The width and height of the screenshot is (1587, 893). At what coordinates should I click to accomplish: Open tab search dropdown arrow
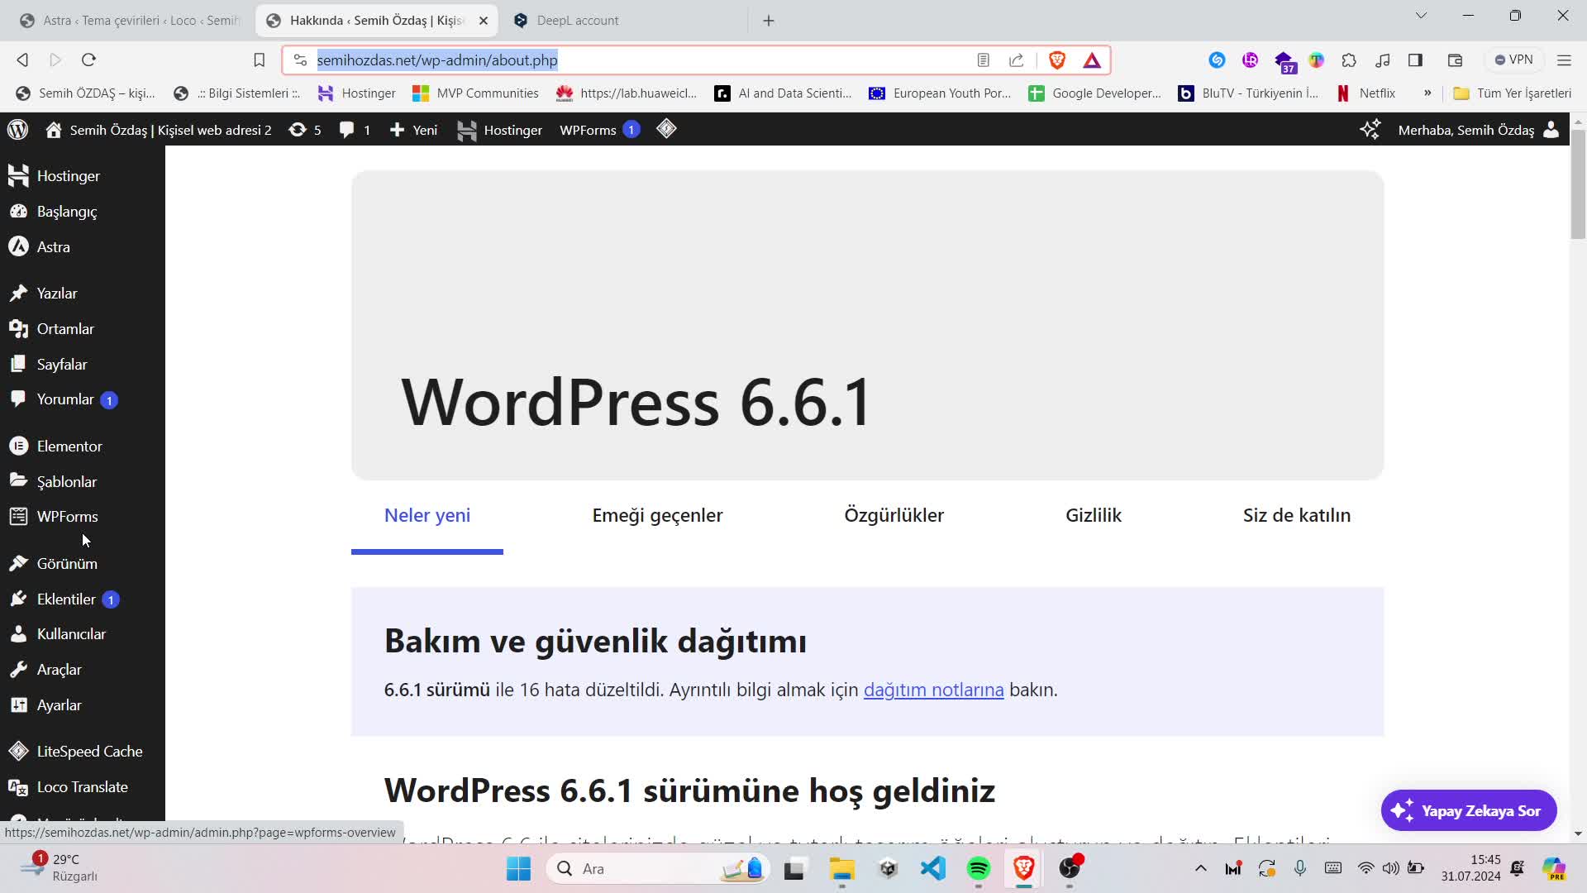[x=1421, y=16]
